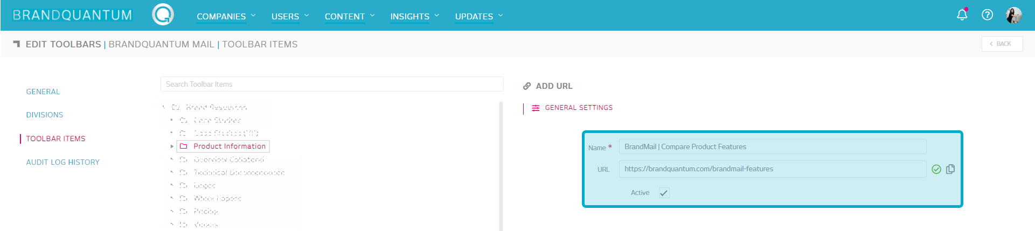Go back with the Back button

point(1002,44)
